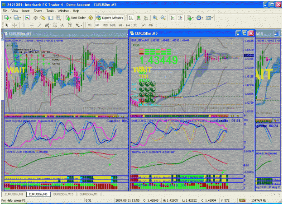This screenshot has width=283, height=204.
Task: Click status bar value C: 1.42904
Action: (209, 200)
